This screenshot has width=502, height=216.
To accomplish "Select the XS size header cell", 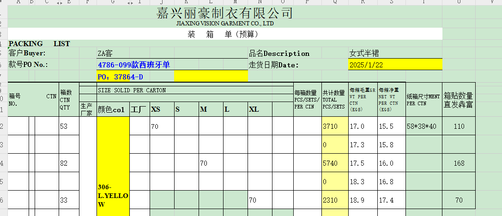I will 162,109.
